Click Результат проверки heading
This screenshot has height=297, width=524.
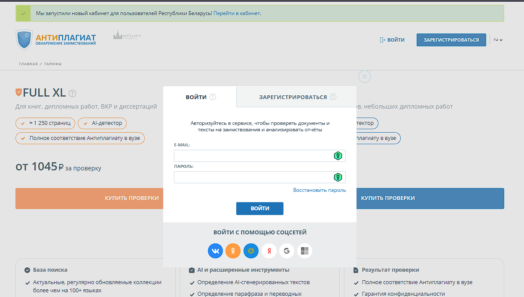pyautogui.click(x=390, y=270)
